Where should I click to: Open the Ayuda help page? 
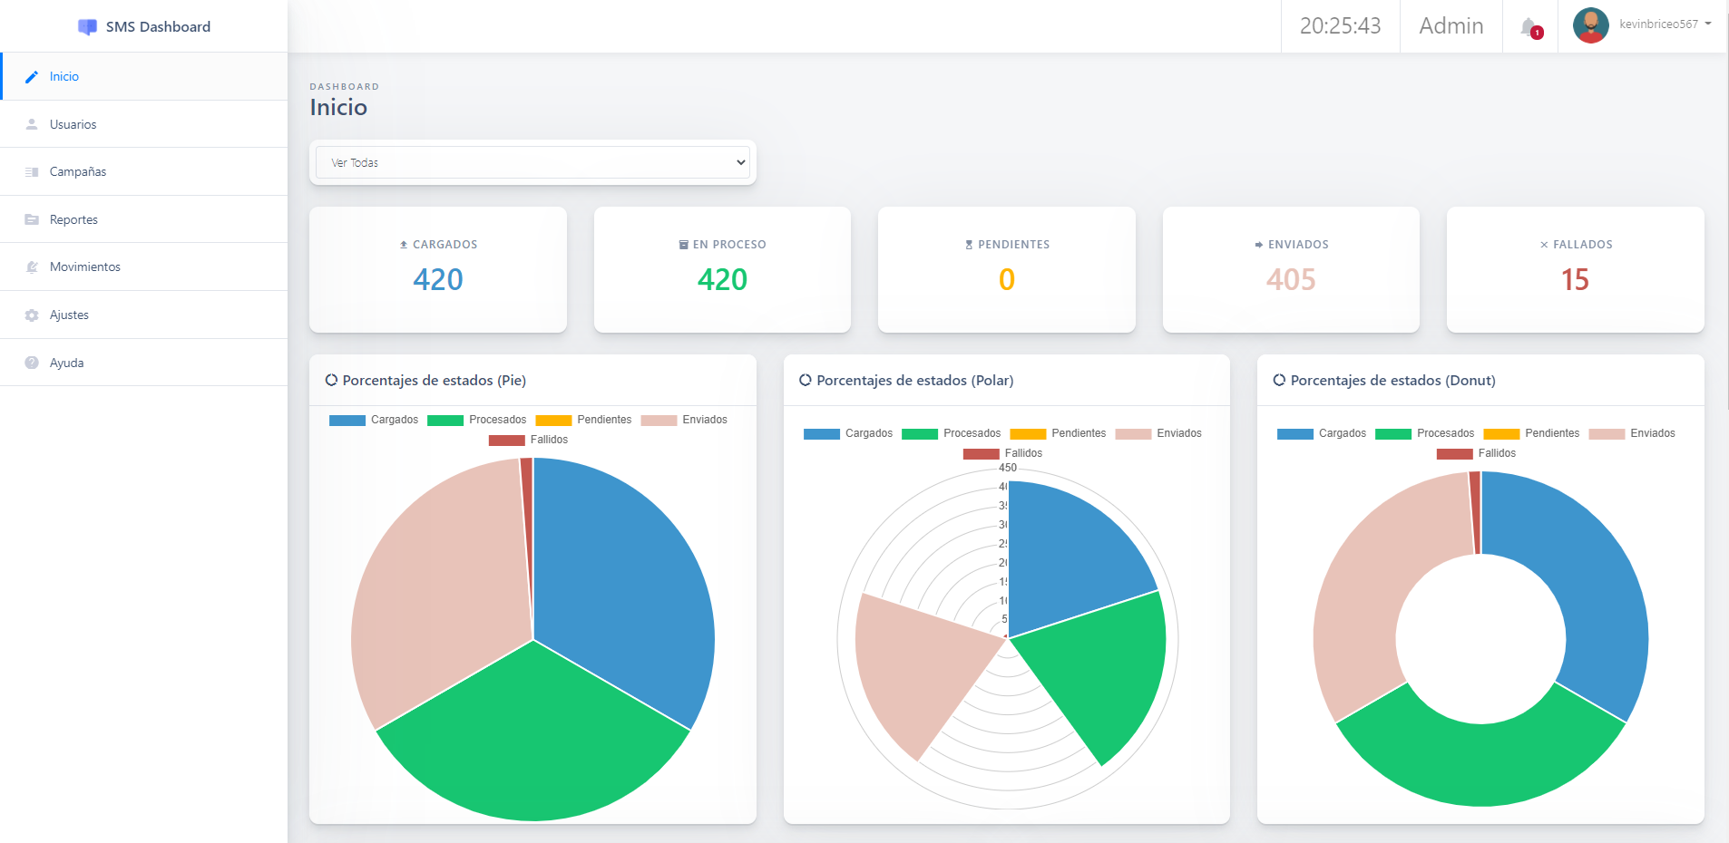click(144, 363)
